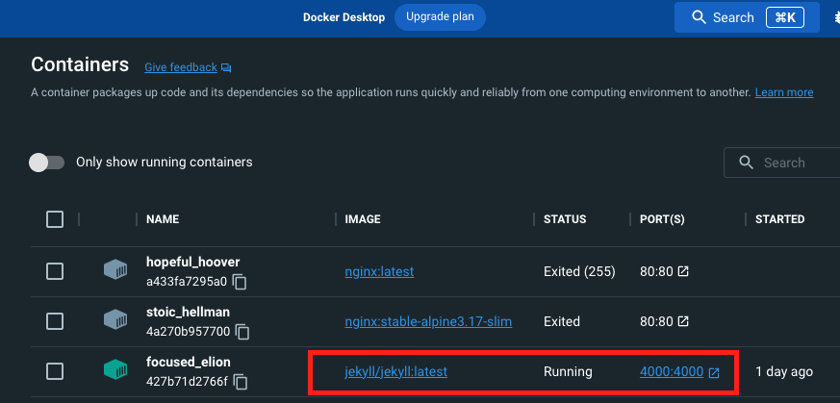The height and width of the screenshot is (403, 840).
Task: Open the Give feedback link
Action: click(x=181, y=67)
